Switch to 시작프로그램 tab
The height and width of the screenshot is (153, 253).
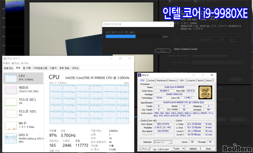point(40,68)
